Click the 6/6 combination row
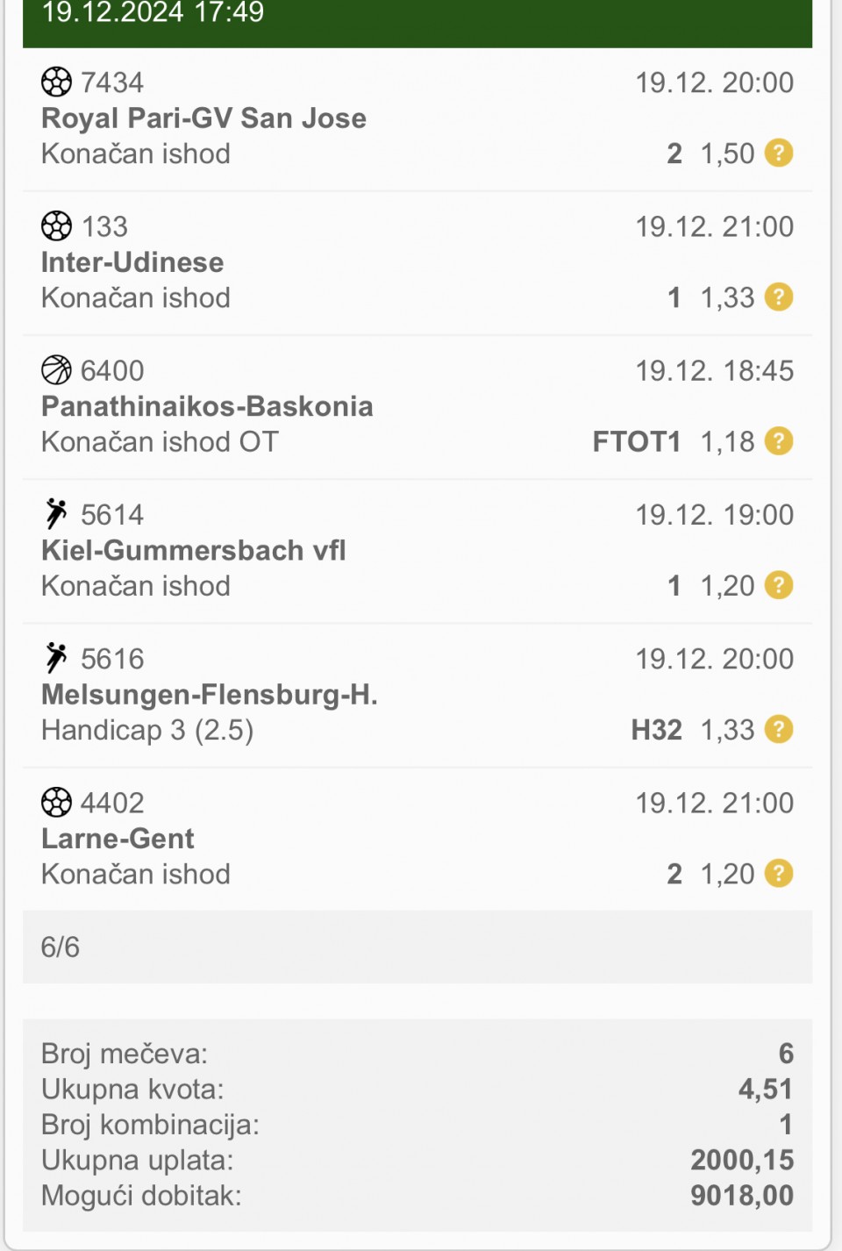The height and width of the screenshot is (1251, 842). pyautogui.click(x=417, y=947)
